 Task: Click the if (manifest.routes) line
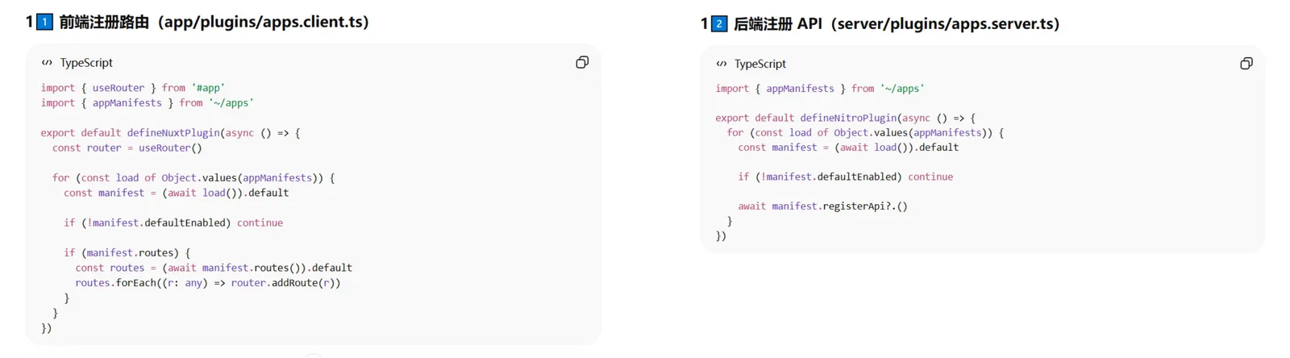coord(127,253)
